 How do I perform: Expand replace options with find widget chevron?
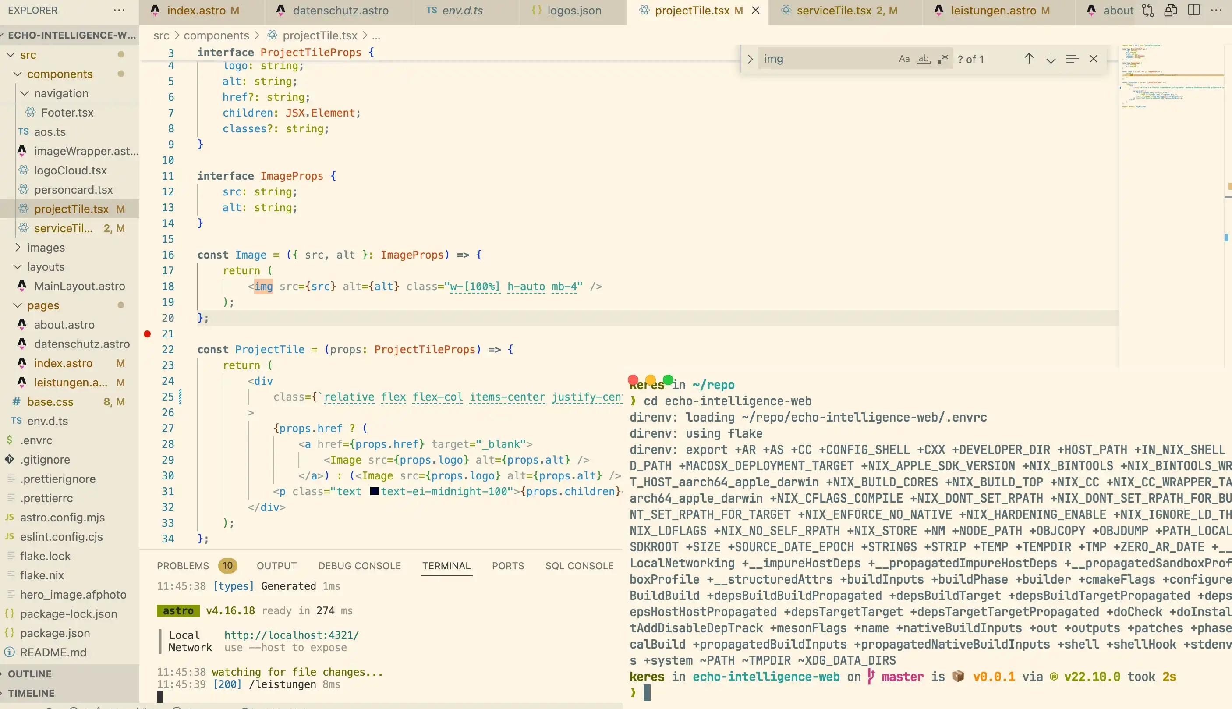click(750, 58)
